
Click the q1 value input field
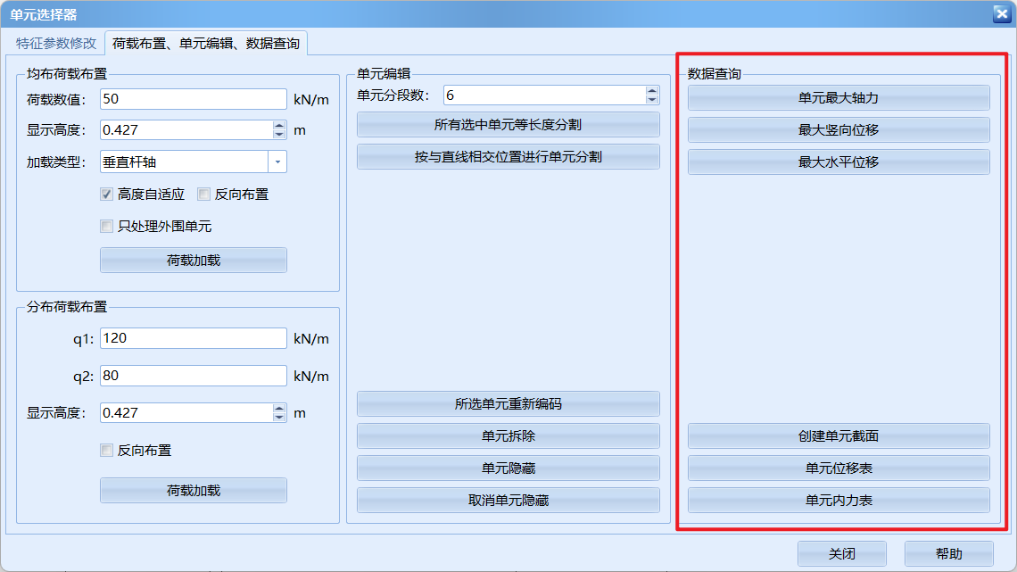[193, 338]
